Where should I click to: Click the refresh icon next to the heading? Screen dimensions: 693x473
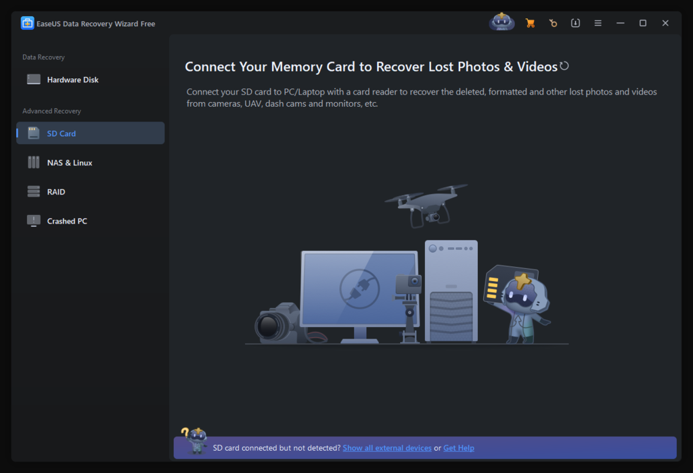[x=564, y=66]
